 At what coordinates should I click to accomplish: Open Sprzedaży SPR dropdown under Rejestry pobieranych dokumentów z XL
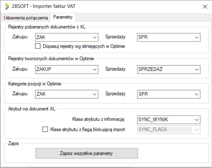[x=169, y=37]
